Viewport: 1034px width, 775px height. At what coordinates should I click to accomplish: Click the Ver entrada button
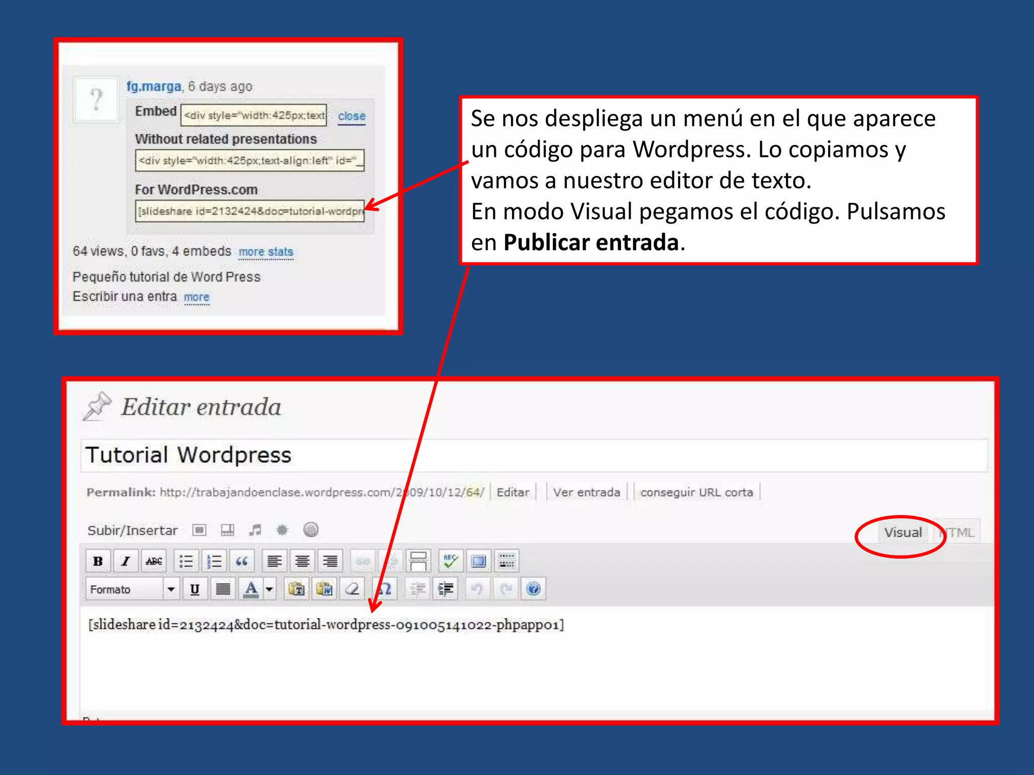coord(586,492)
